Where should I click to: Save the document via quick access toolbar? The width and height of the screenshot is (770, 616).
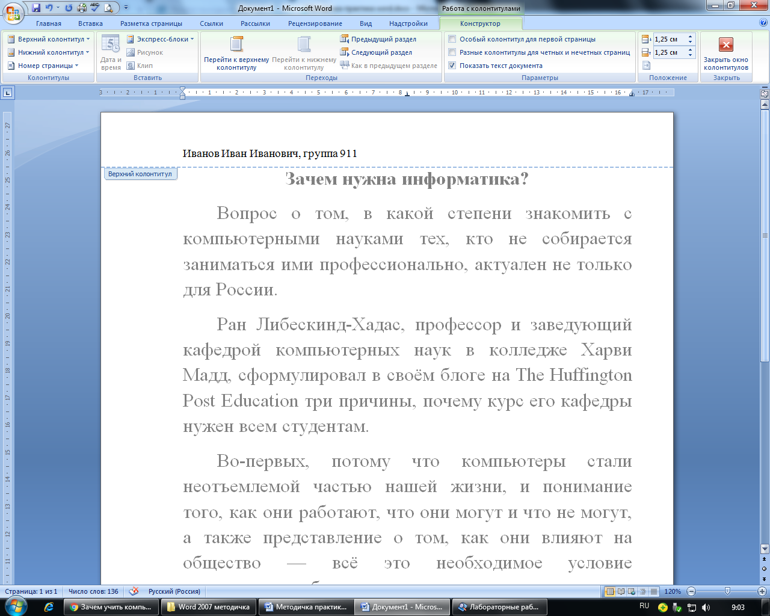36,8
